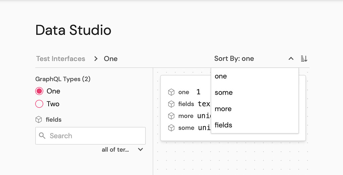Click the cube icon next to card field one
The width and height of the screenshot is (343, 175).
(171, 92)
